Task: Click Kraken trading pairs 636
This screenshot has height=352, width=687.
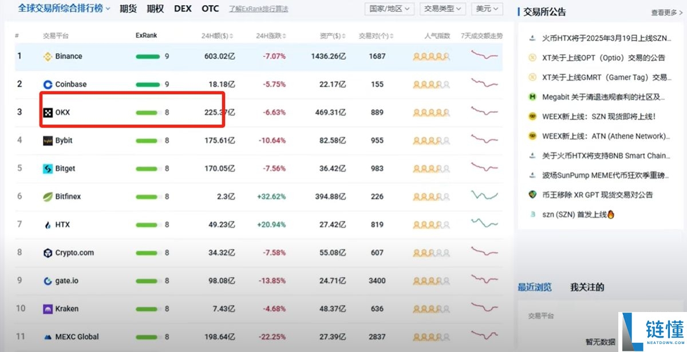Action: pos(377,309)
